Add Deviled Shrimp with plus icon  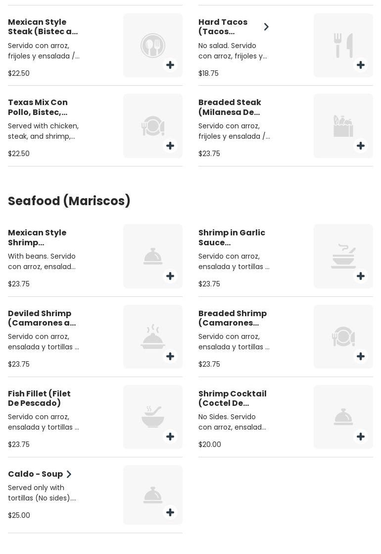pos(170,356)
